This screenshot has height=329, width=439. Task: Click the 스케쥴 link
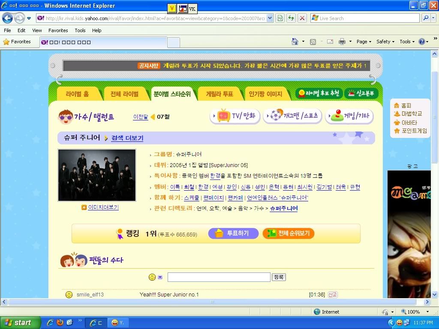pos(192,198)
